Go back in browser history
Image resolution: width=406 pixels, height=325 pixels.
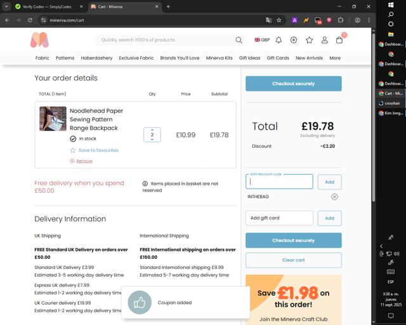coord(7,20)
